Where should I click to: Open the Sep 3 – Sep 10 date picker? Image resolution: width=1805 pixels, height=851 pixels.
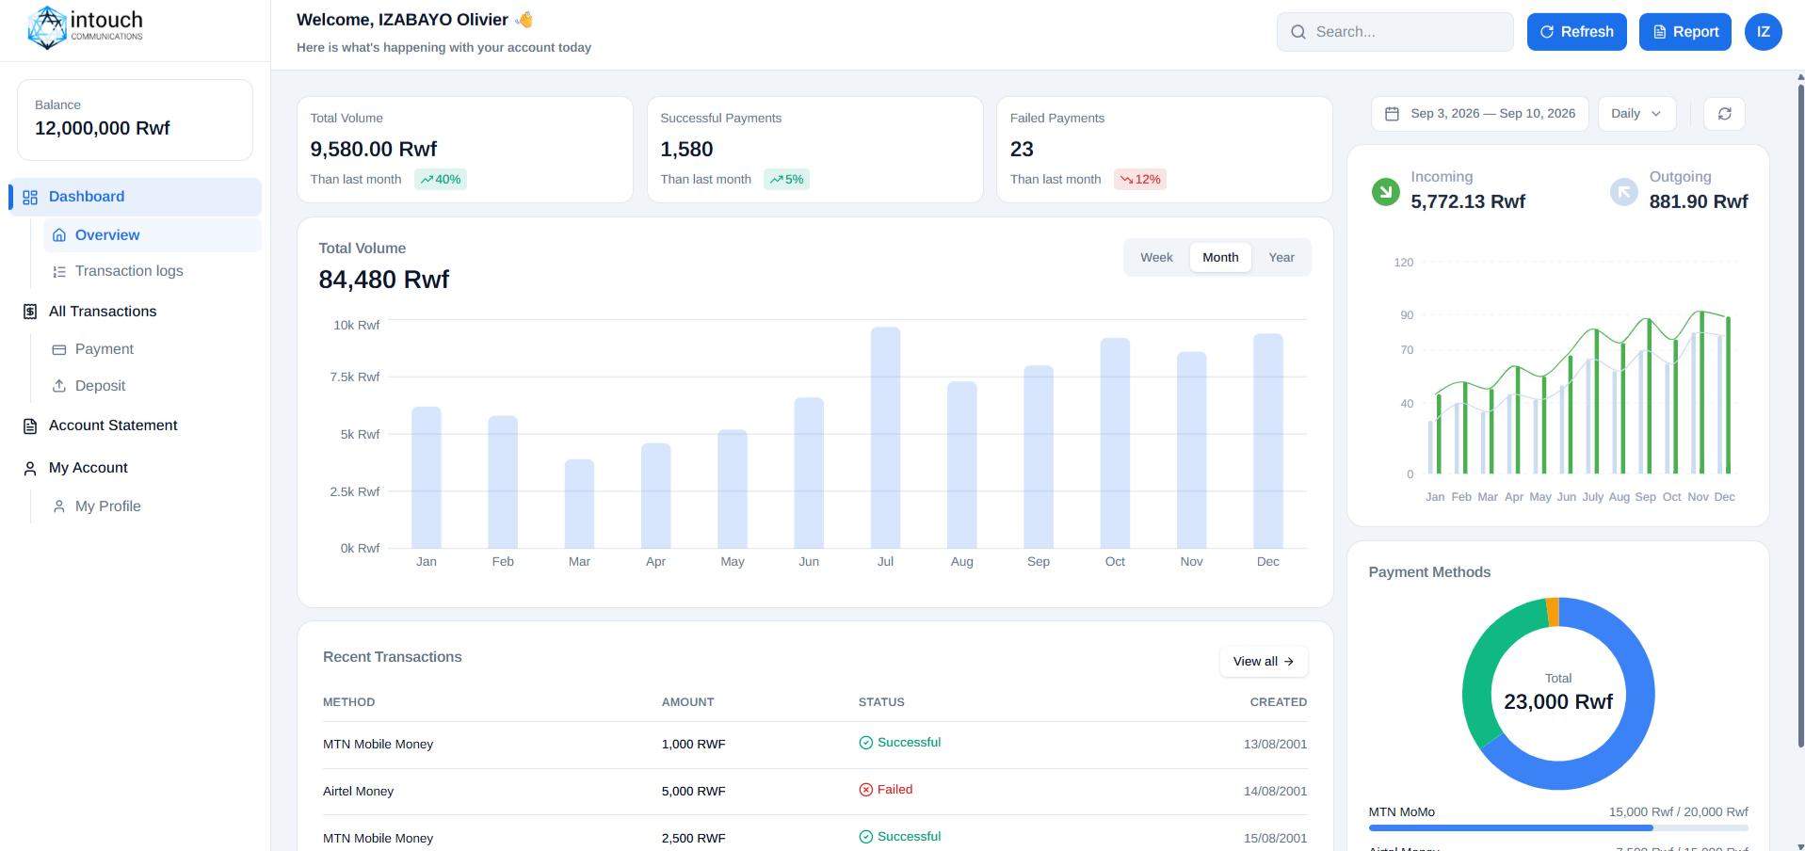pyautogui.click(x=1479, y=114)
